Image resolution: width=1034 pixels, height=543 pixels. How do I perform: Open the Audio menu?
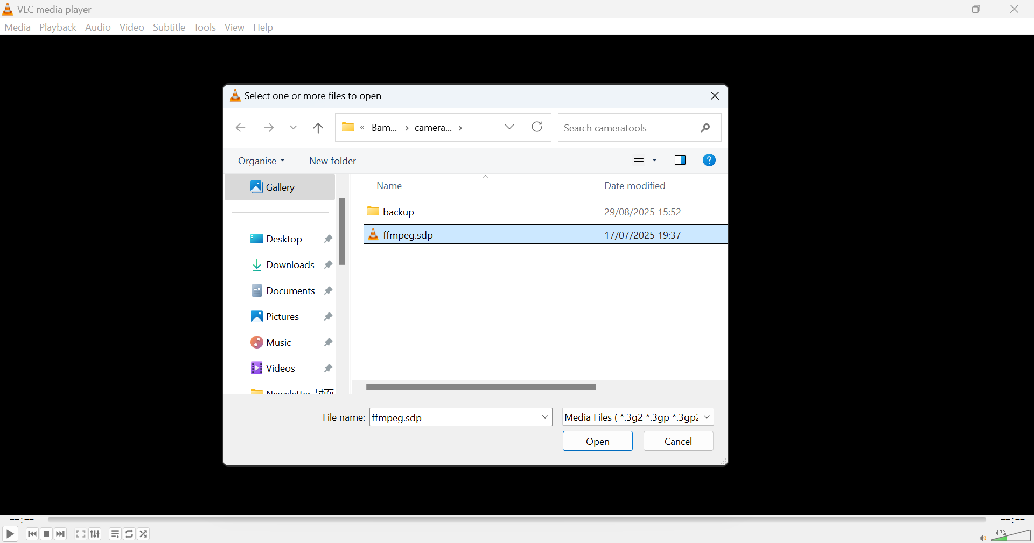tap(98, 27)
